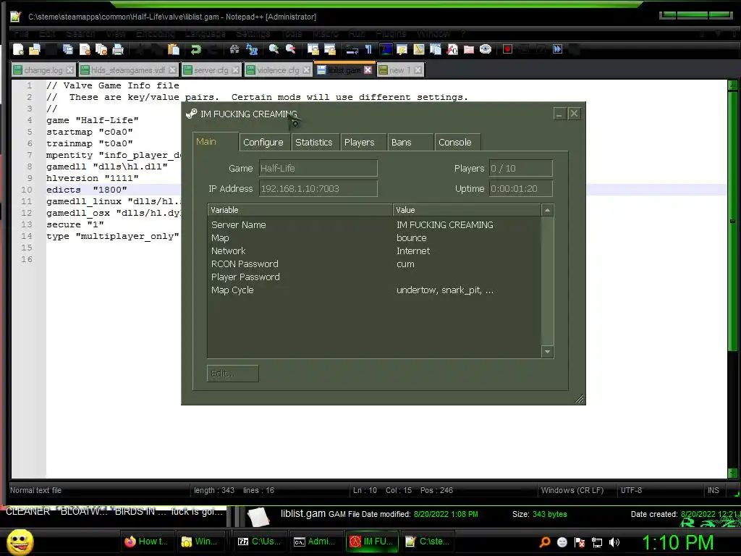The height and width of the screenshot is (556, 741).
Task: Toggle the indent guide toolbar icon
Action: [x=386, y=49]
